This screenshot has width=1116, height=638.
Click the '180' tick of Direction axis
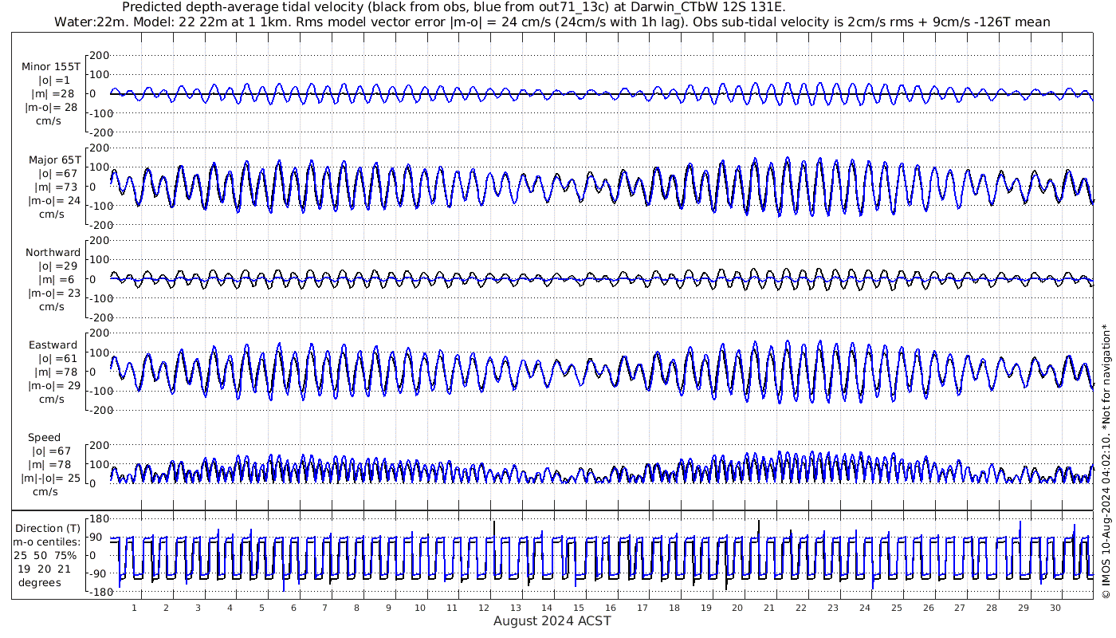pos(98,519)
